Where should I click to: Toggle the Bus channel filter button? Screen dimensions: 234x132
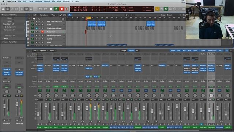(189, 51)
